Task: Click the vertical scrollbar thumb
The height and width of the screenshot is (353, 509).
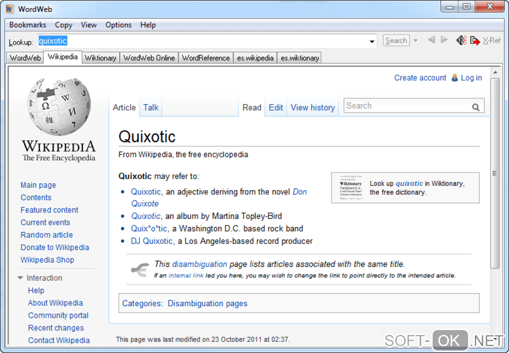Action: click(x=495, y=173)
